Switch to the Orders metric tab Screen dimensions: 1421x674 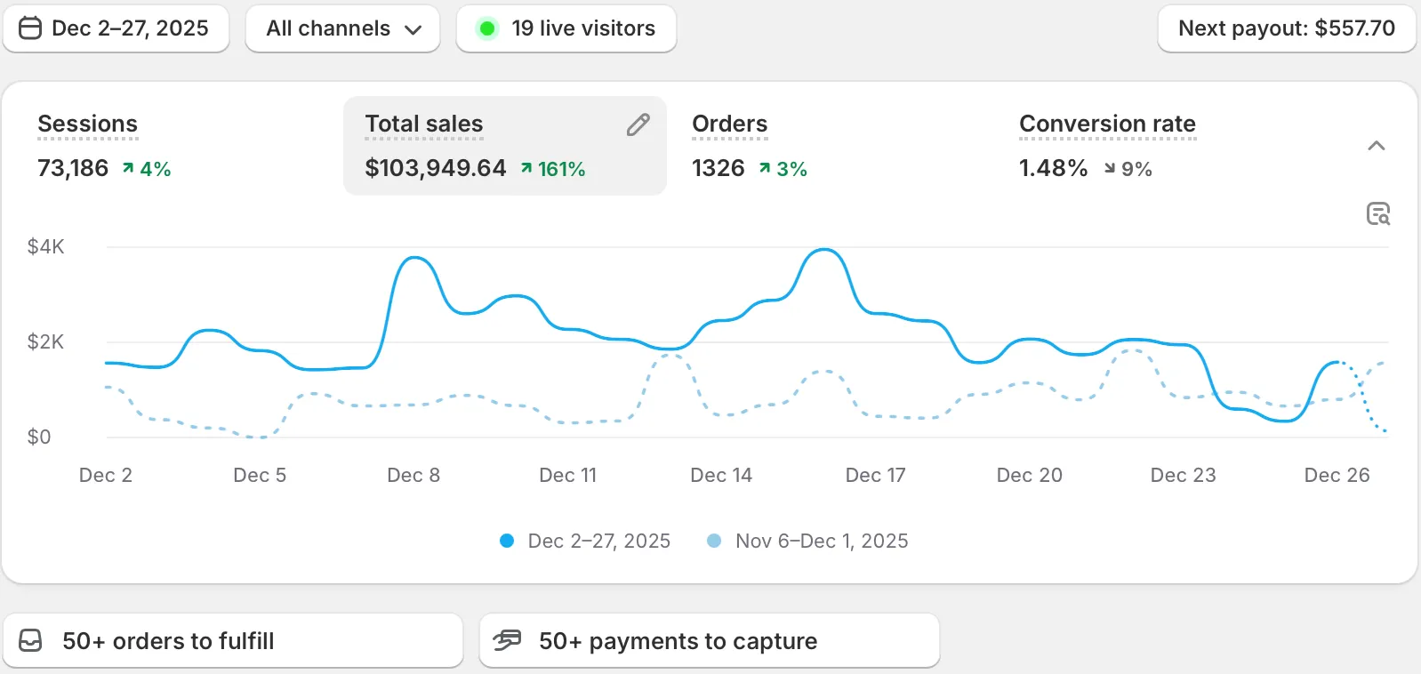pos(729,124)
